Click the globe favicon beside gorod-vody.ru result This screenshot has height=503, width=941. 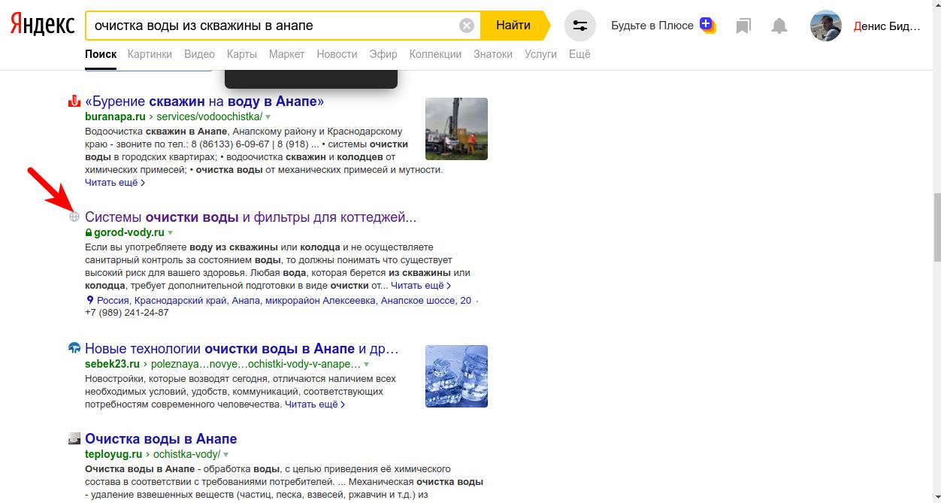(74, 217)
